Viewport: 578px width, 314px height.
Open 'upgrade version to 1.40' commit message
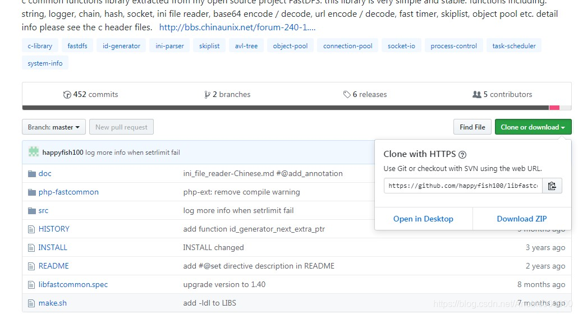pos(224,285)
